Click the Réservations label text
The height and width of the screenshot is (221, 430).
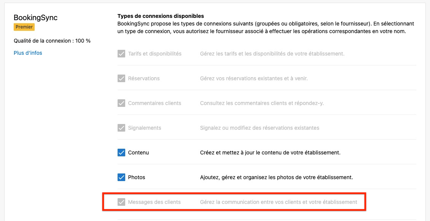[144, 78]
